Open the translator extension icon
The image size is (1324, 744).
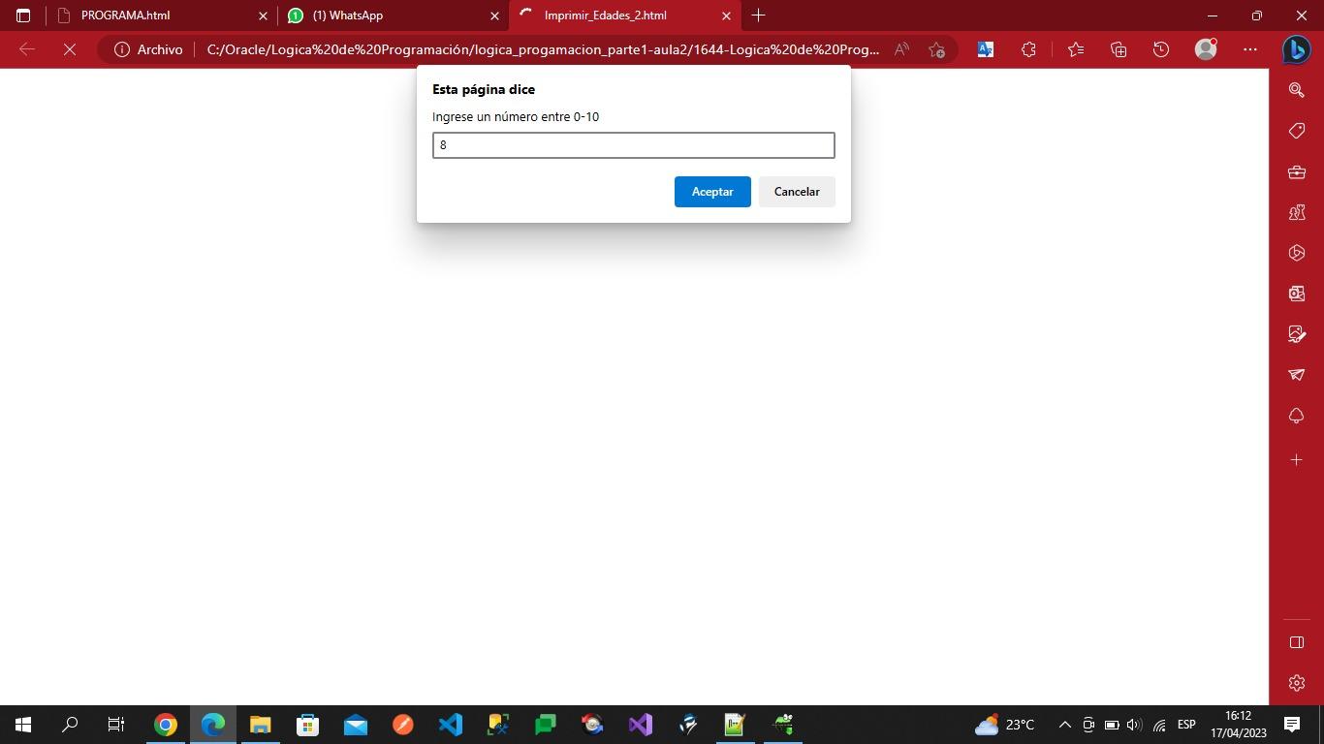986,49
